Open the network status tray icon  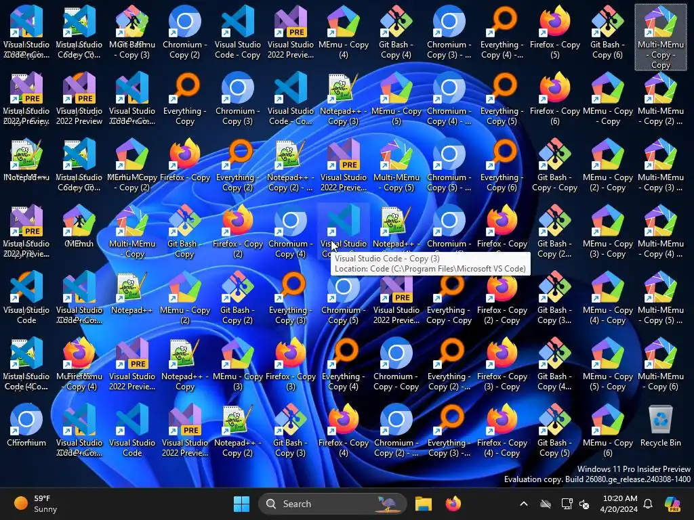(567, 504)
